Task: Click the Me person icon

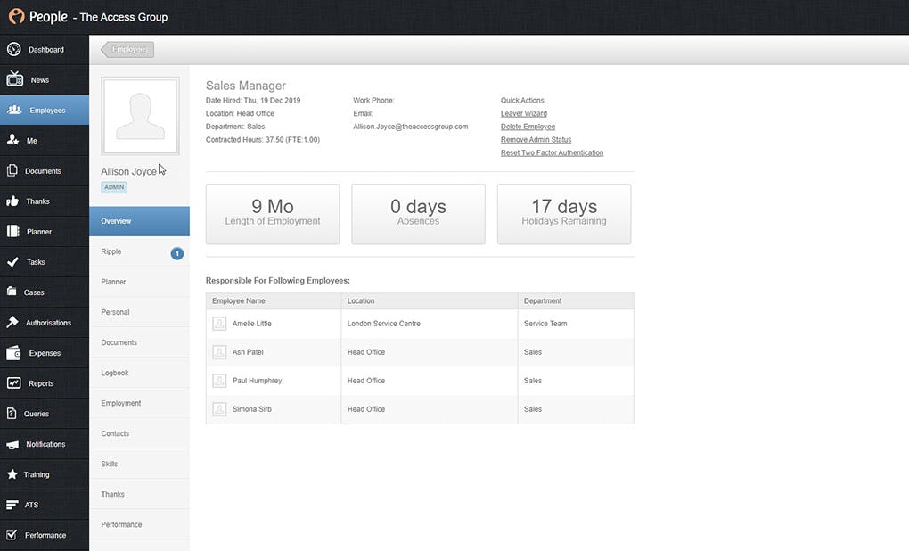Action: coord(12,140)
